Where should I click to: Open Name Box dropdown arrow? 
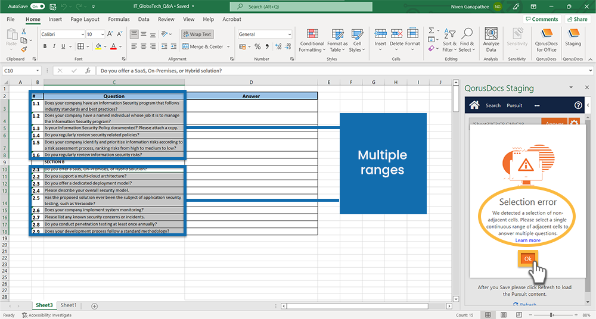(37, 71)
